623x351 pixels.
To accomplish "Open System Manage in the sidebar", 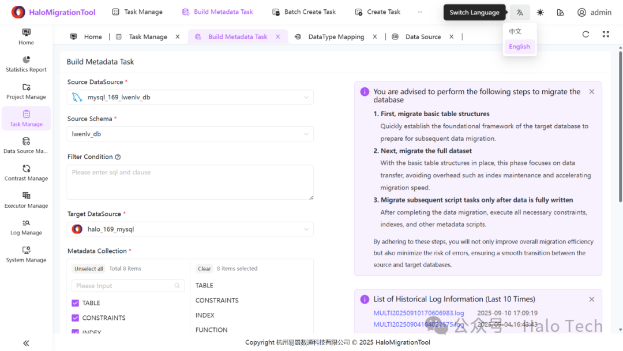I will (x=26, y=255).
